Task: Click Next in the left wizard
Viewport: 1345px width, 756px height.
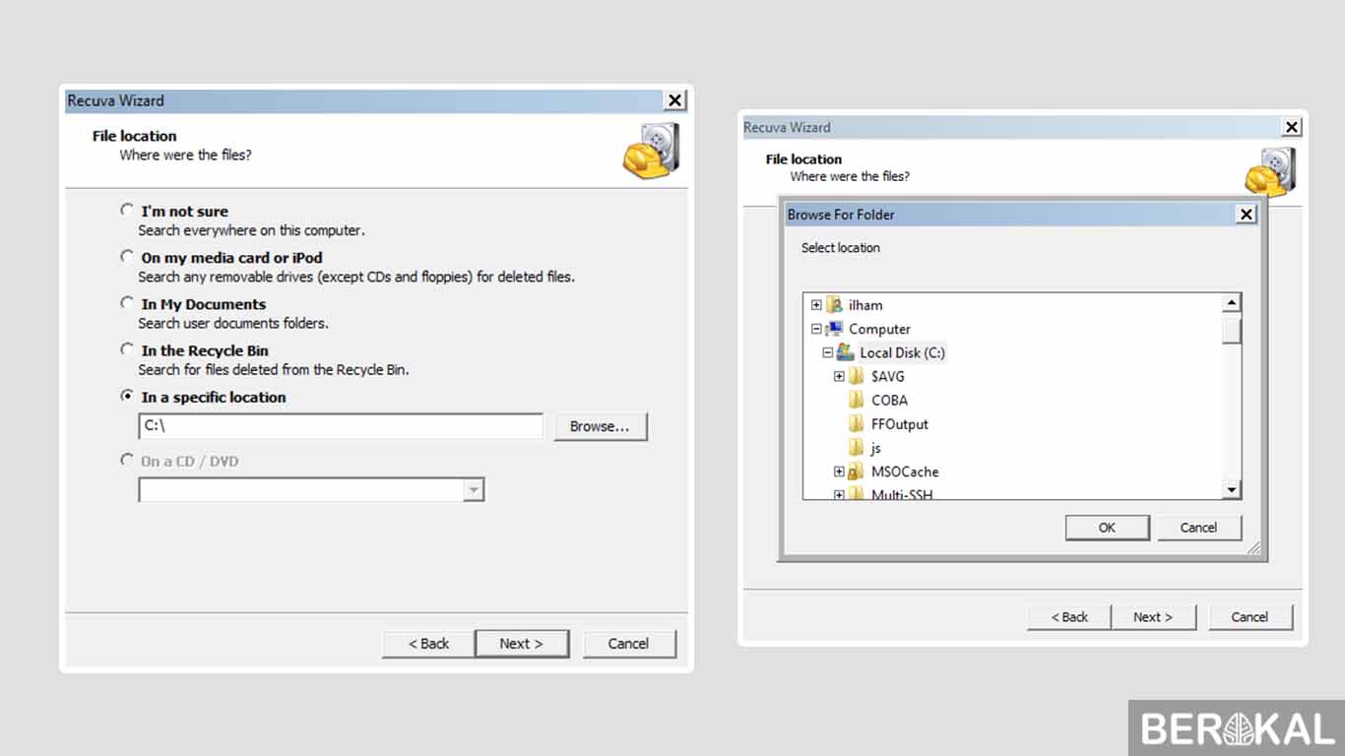Action: tap(522, 643)
